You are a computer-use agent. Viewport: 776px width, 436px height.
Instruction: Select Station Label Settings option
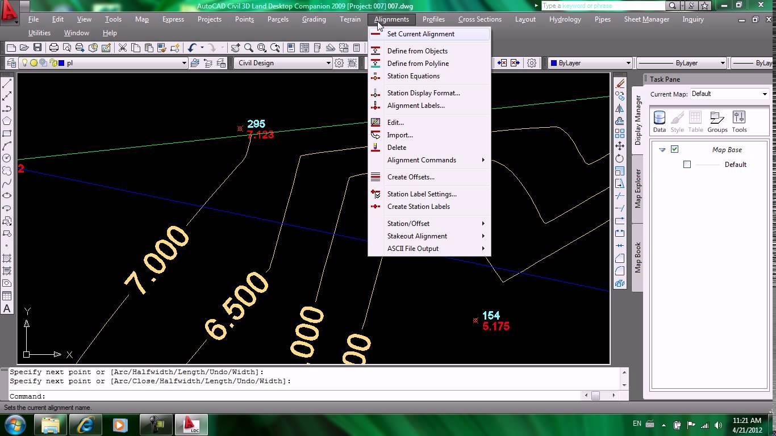(x=422, y=194)
